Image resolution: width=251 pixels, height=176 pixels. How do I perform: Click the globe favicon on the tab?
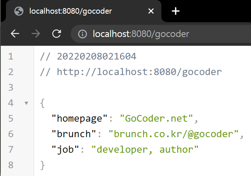tap(19, 11)
